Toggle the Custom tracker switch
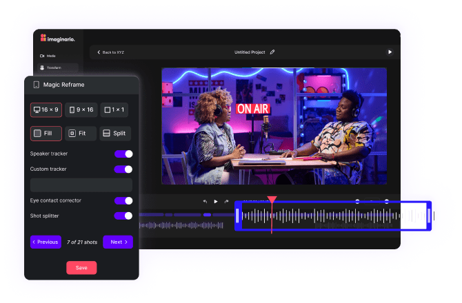The height and width of the screenshot is (303, 462). pos(123,169)
